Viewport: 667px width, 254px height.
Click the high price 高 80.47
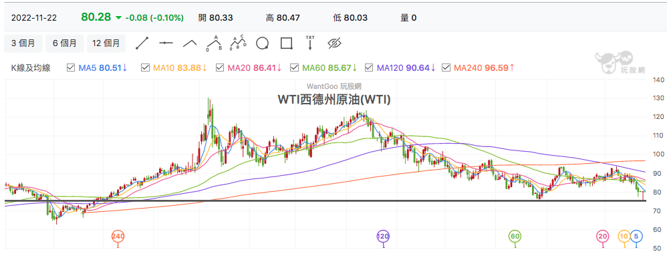pos(283,18)
